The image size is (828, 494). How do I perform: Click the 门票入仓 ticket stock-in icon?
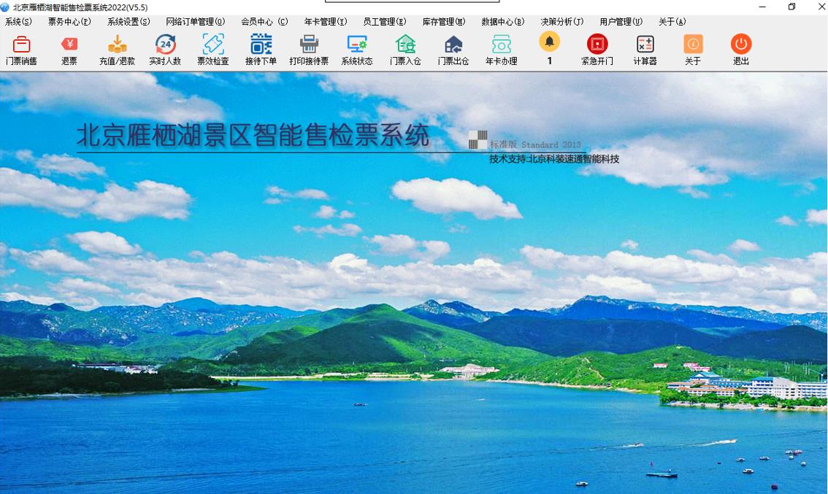(x=405, y=49)
